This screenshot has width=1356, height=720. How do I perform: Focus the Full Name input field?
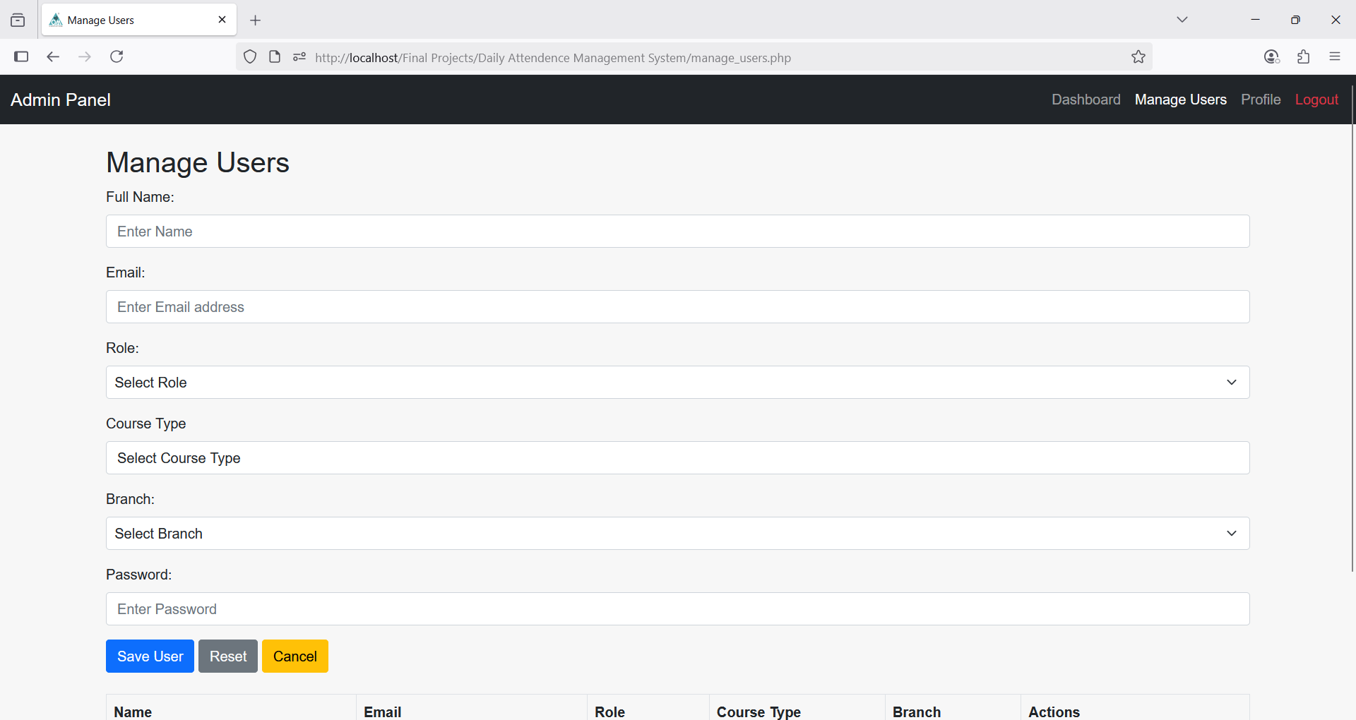tap(677, 232)
